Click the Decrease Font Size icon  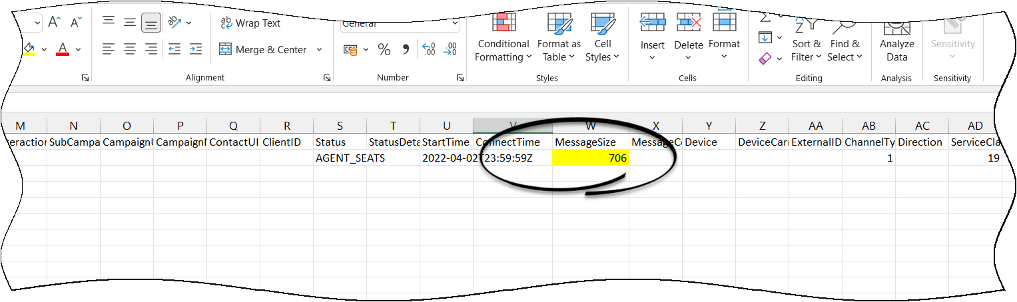point(76,23)
